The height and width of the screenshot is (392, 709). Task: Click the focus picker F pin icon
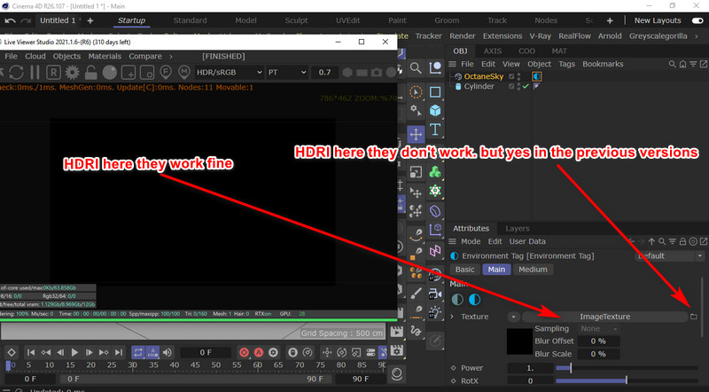pyautogui.click(x=166, y=72)
